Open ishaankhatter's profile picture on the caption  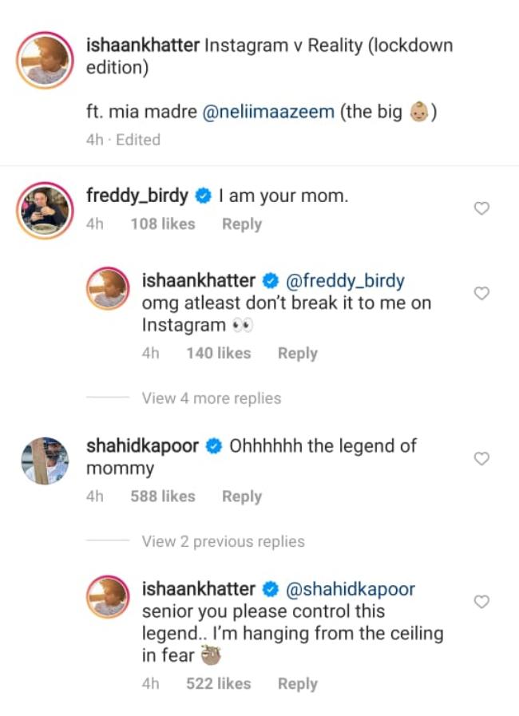[45, 60]
